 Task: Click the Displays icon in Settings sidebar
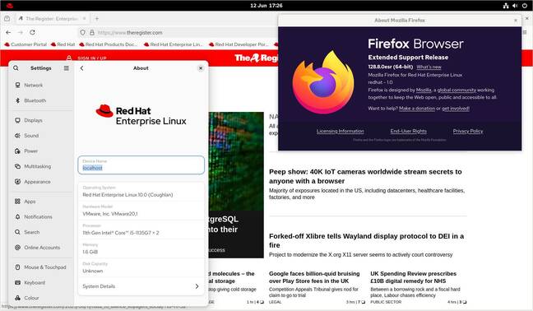pos(17,120)
